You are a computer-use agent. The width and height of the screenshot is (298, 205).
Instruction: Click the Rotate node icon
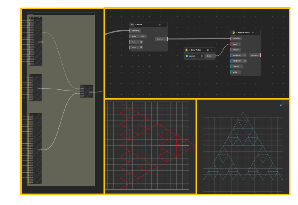132,25
